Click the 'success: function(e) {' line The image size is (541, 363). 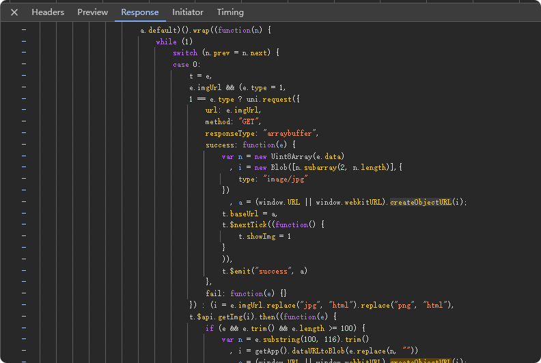point(251,145)
